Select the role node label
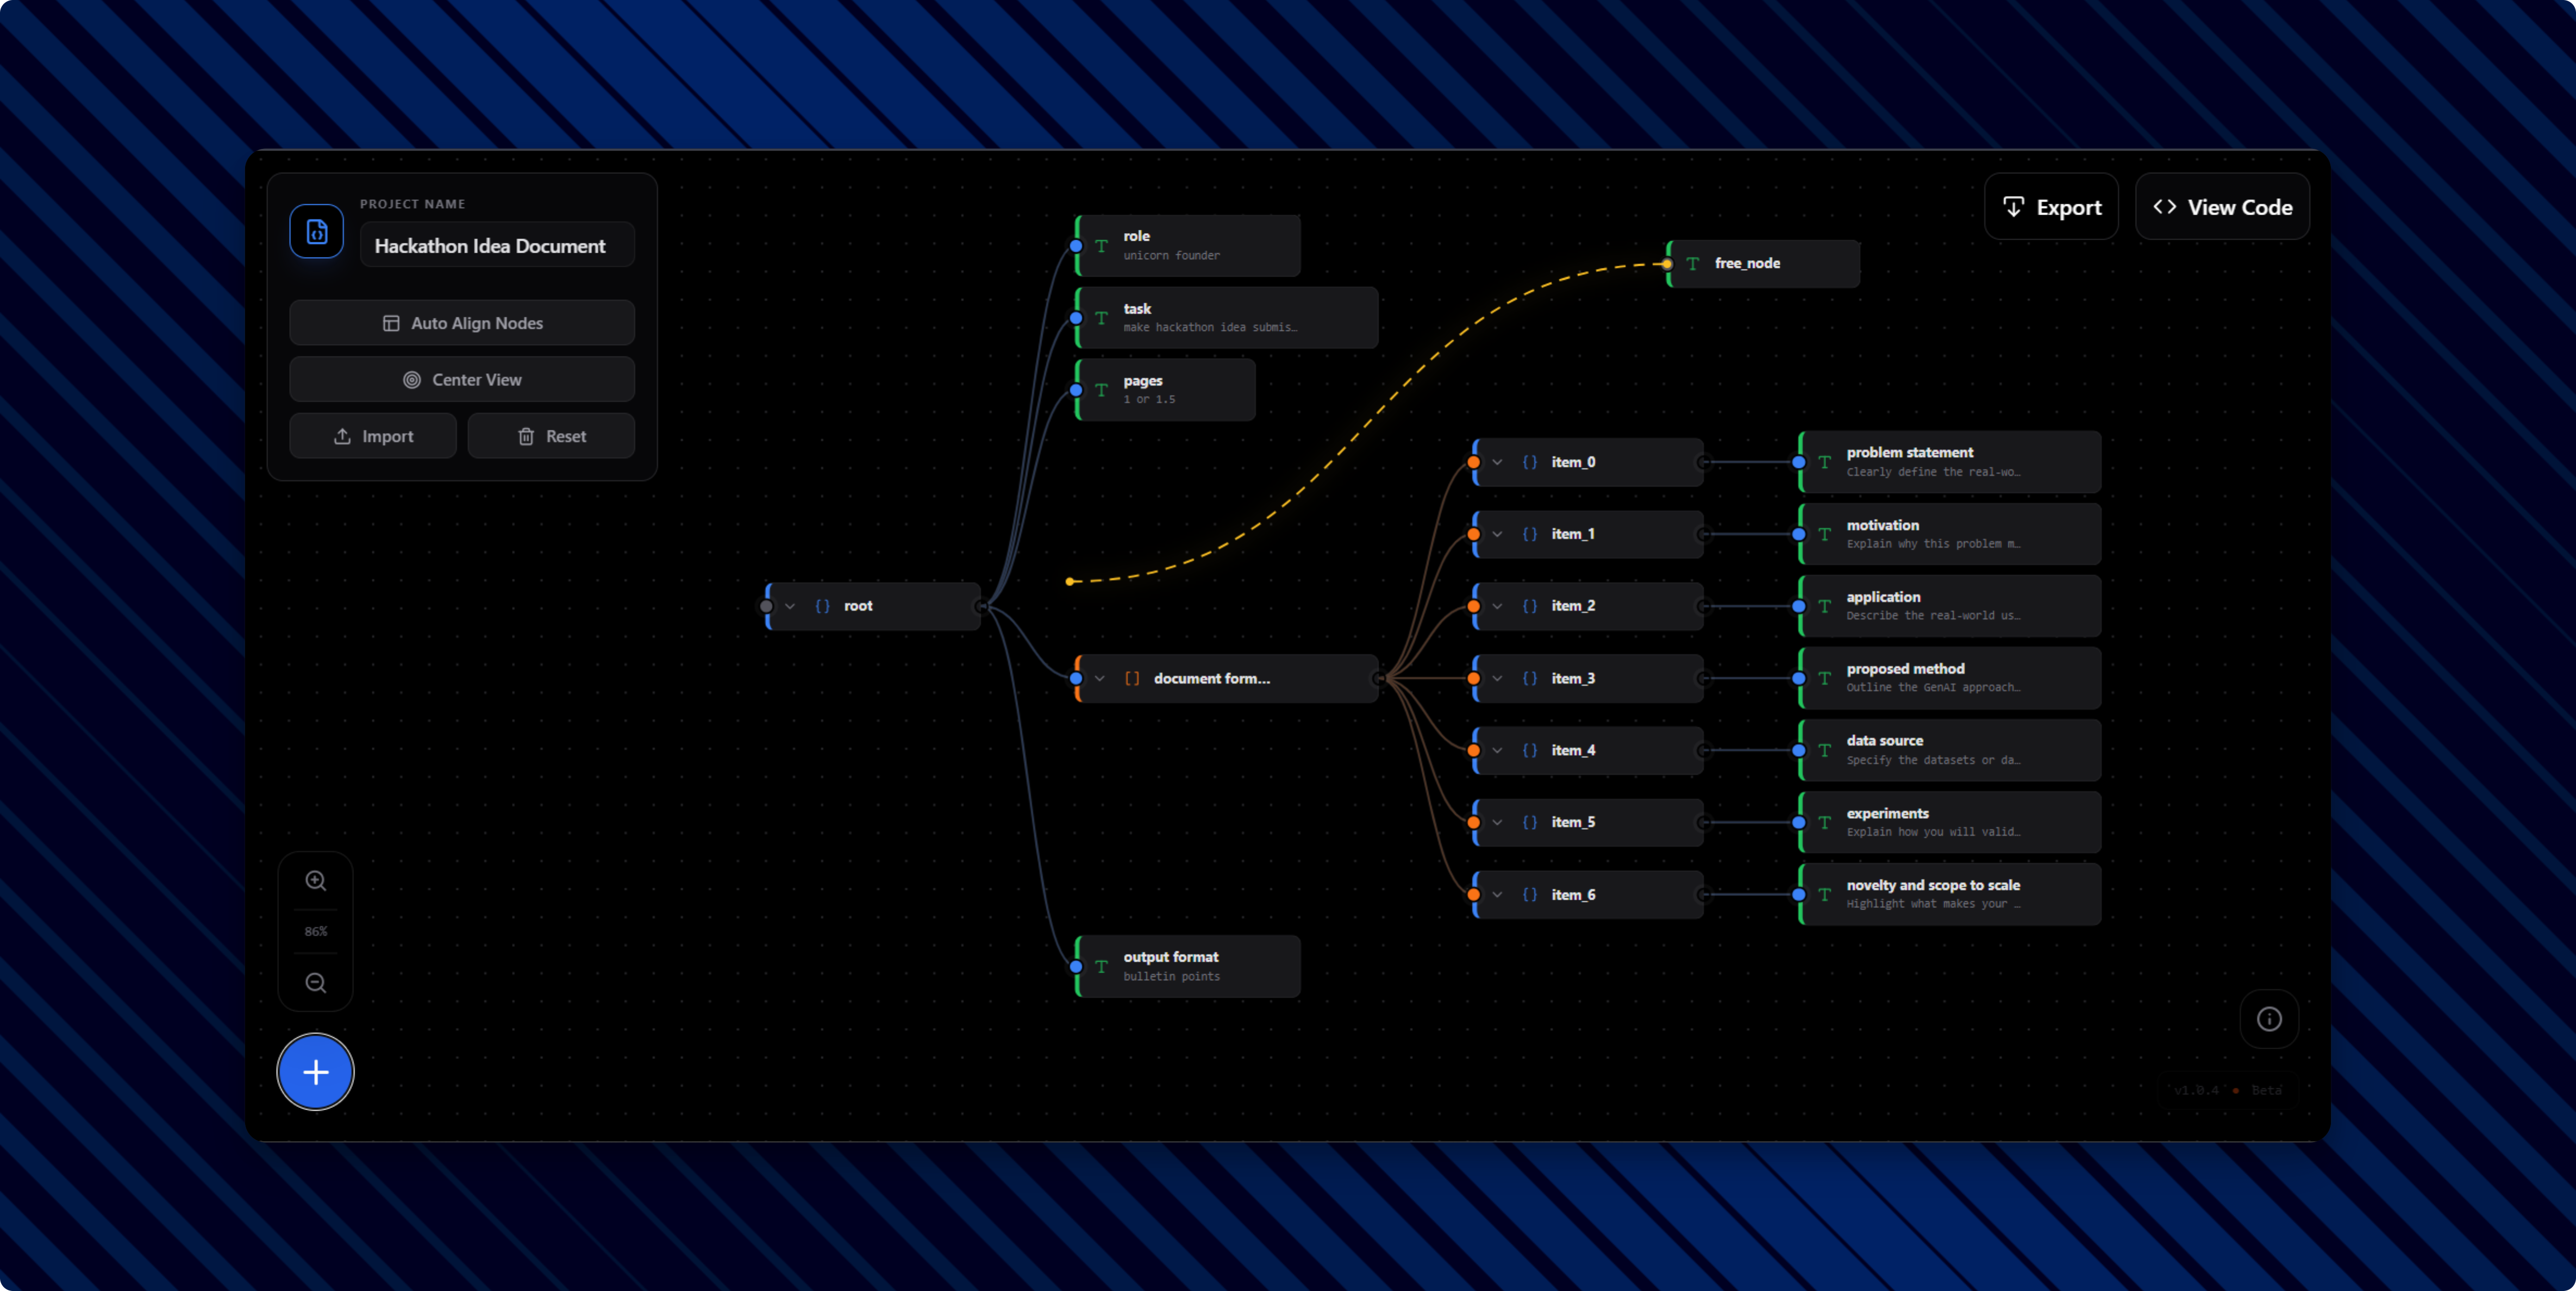Viewport: 2576px width, 1291px height. click(x=1136, y=236)
